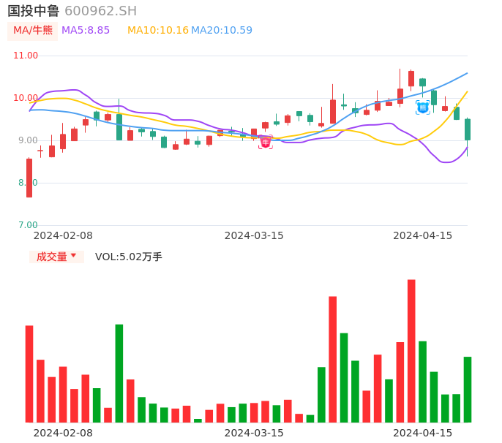Click the blue marker icon on the candlestick chart
502x443 pixels.
tap(422, 107)
